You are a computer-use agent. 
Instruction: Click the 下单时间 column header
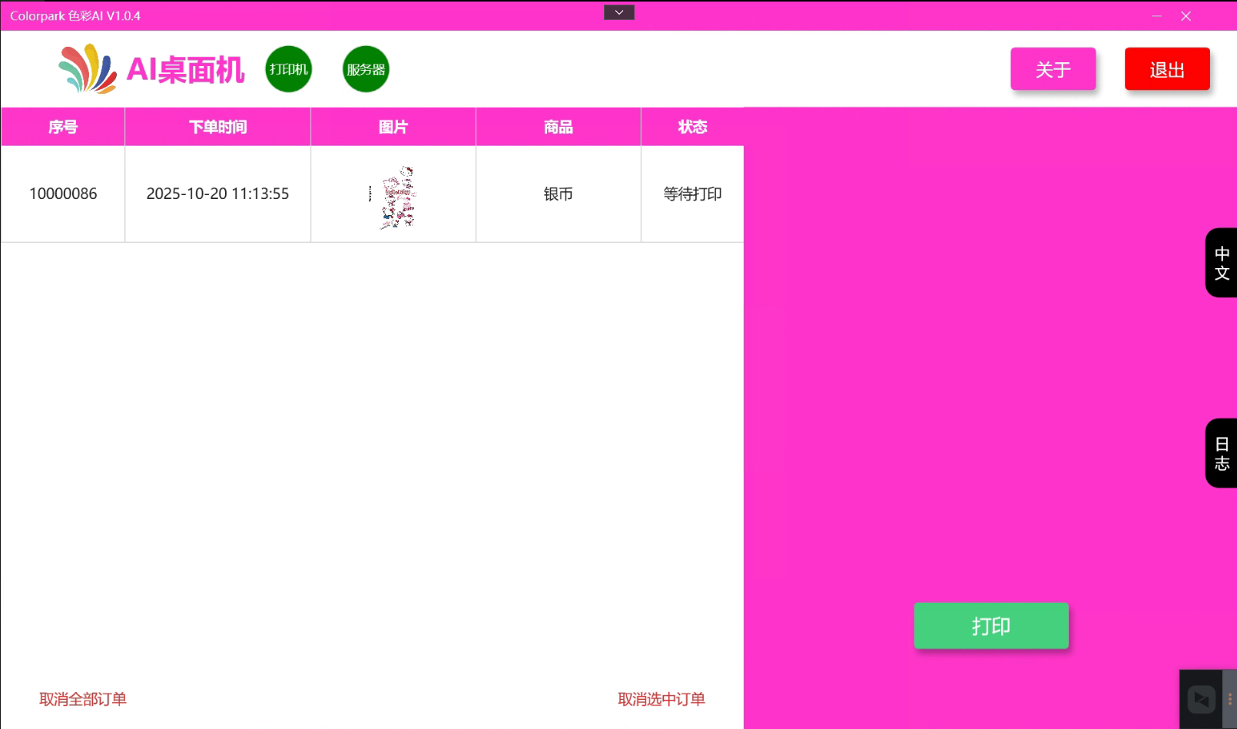tap(217, 127)
